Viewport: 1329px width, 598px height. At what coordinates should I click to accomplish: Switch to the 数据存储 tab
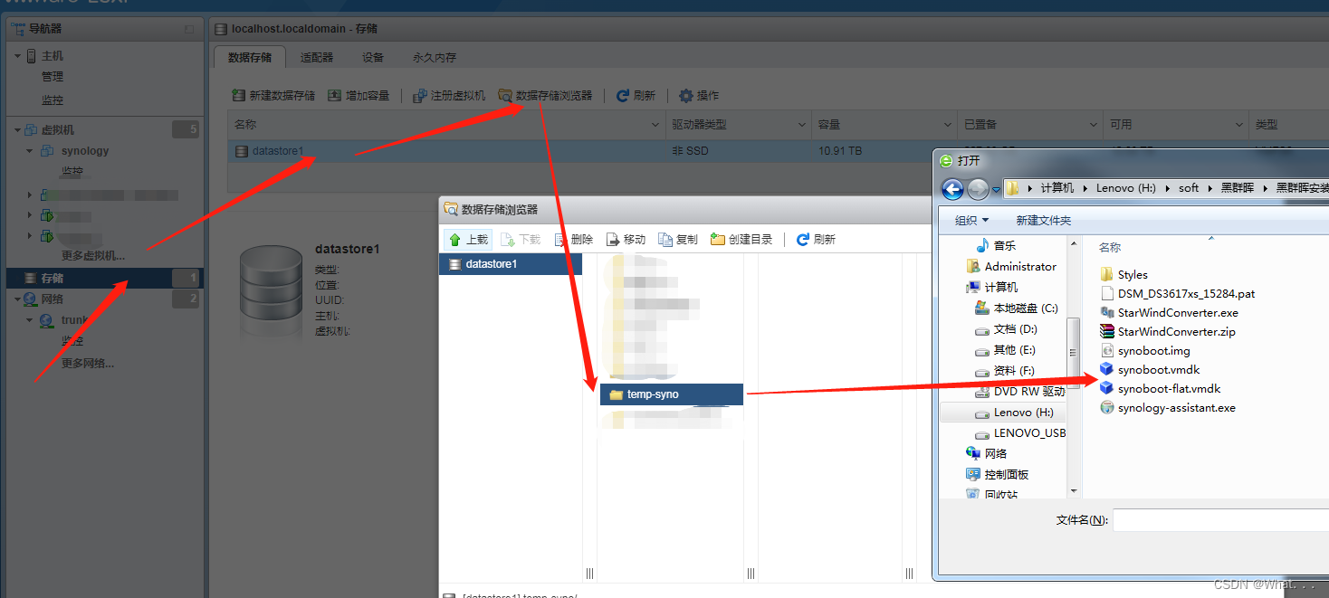[x=250, y=57]
